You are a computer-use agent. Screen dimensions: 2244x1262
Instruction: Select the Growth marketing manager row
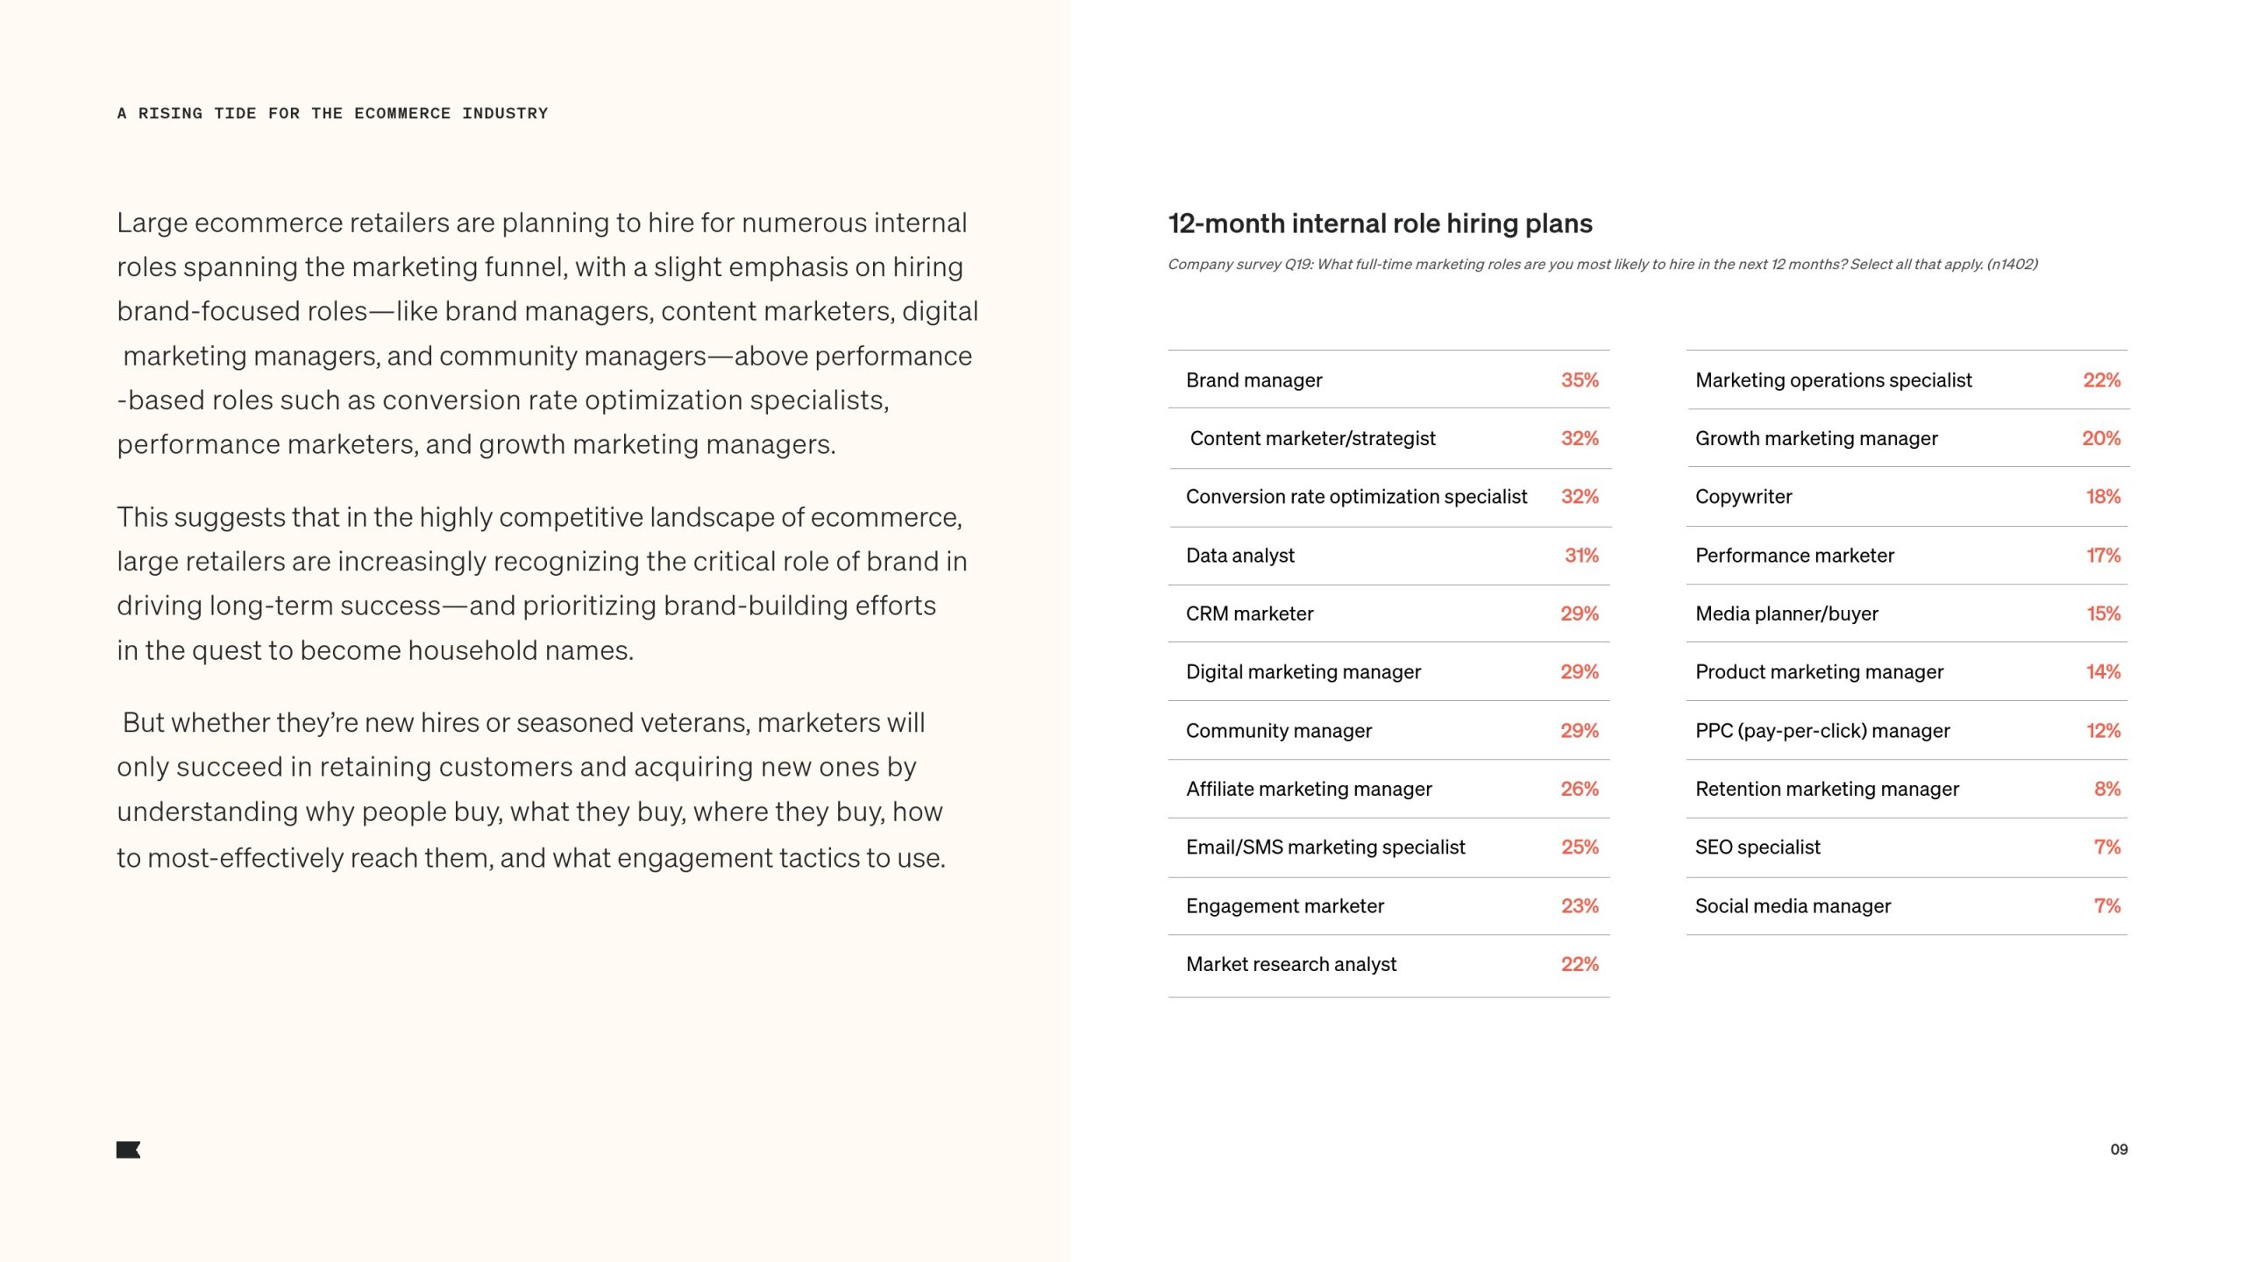click(x=1907, y=438)
